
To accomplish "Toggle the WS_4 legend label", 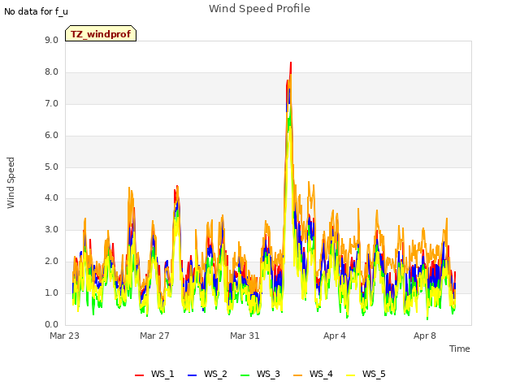I will click(x=321, y=374).
